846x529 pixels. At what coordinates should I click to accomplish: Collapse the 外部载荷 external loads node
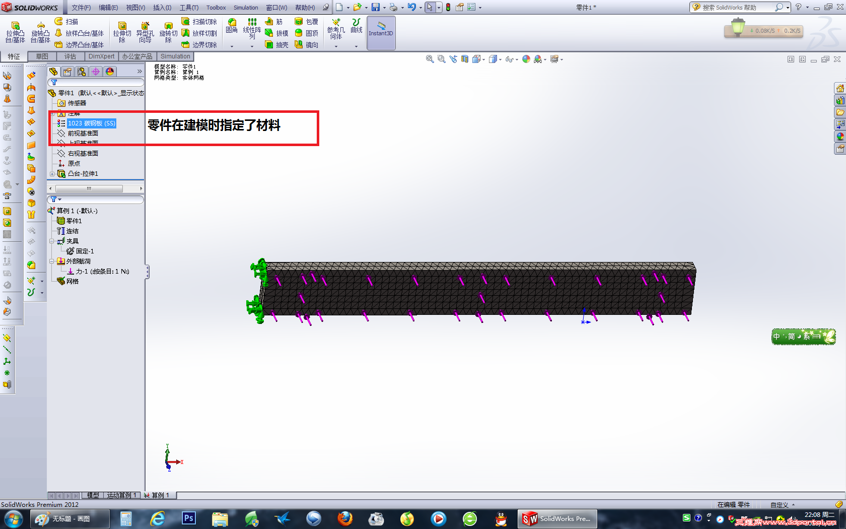(51, 261)
